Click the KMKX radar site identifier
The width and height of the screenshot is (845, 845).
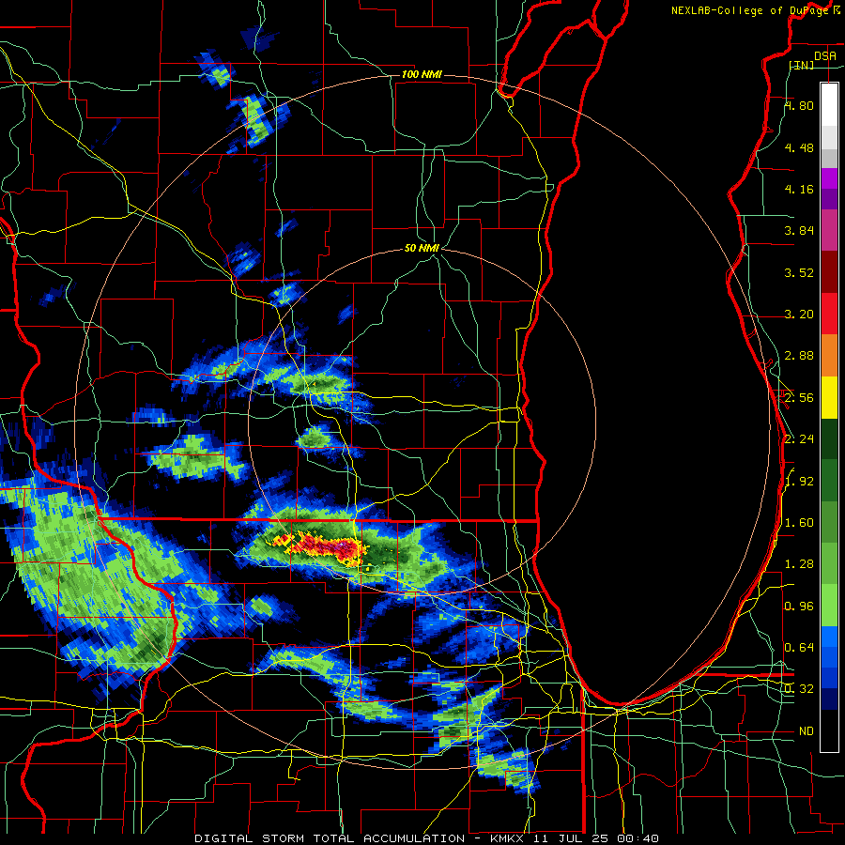[x=509, y=838]
